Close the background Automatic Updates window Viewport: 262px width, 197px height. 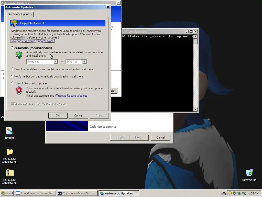[118, 3]
